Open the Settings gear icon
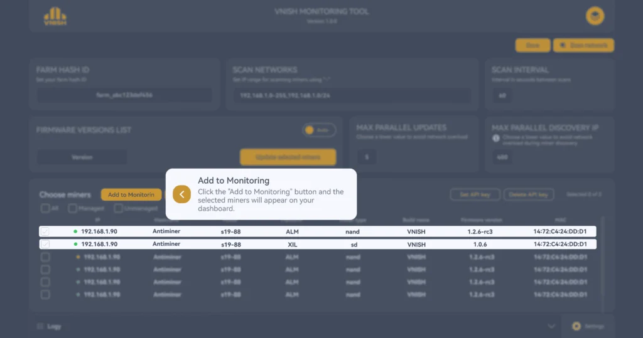The width and height of the screenshot is (643, 338). coord(576,326)
